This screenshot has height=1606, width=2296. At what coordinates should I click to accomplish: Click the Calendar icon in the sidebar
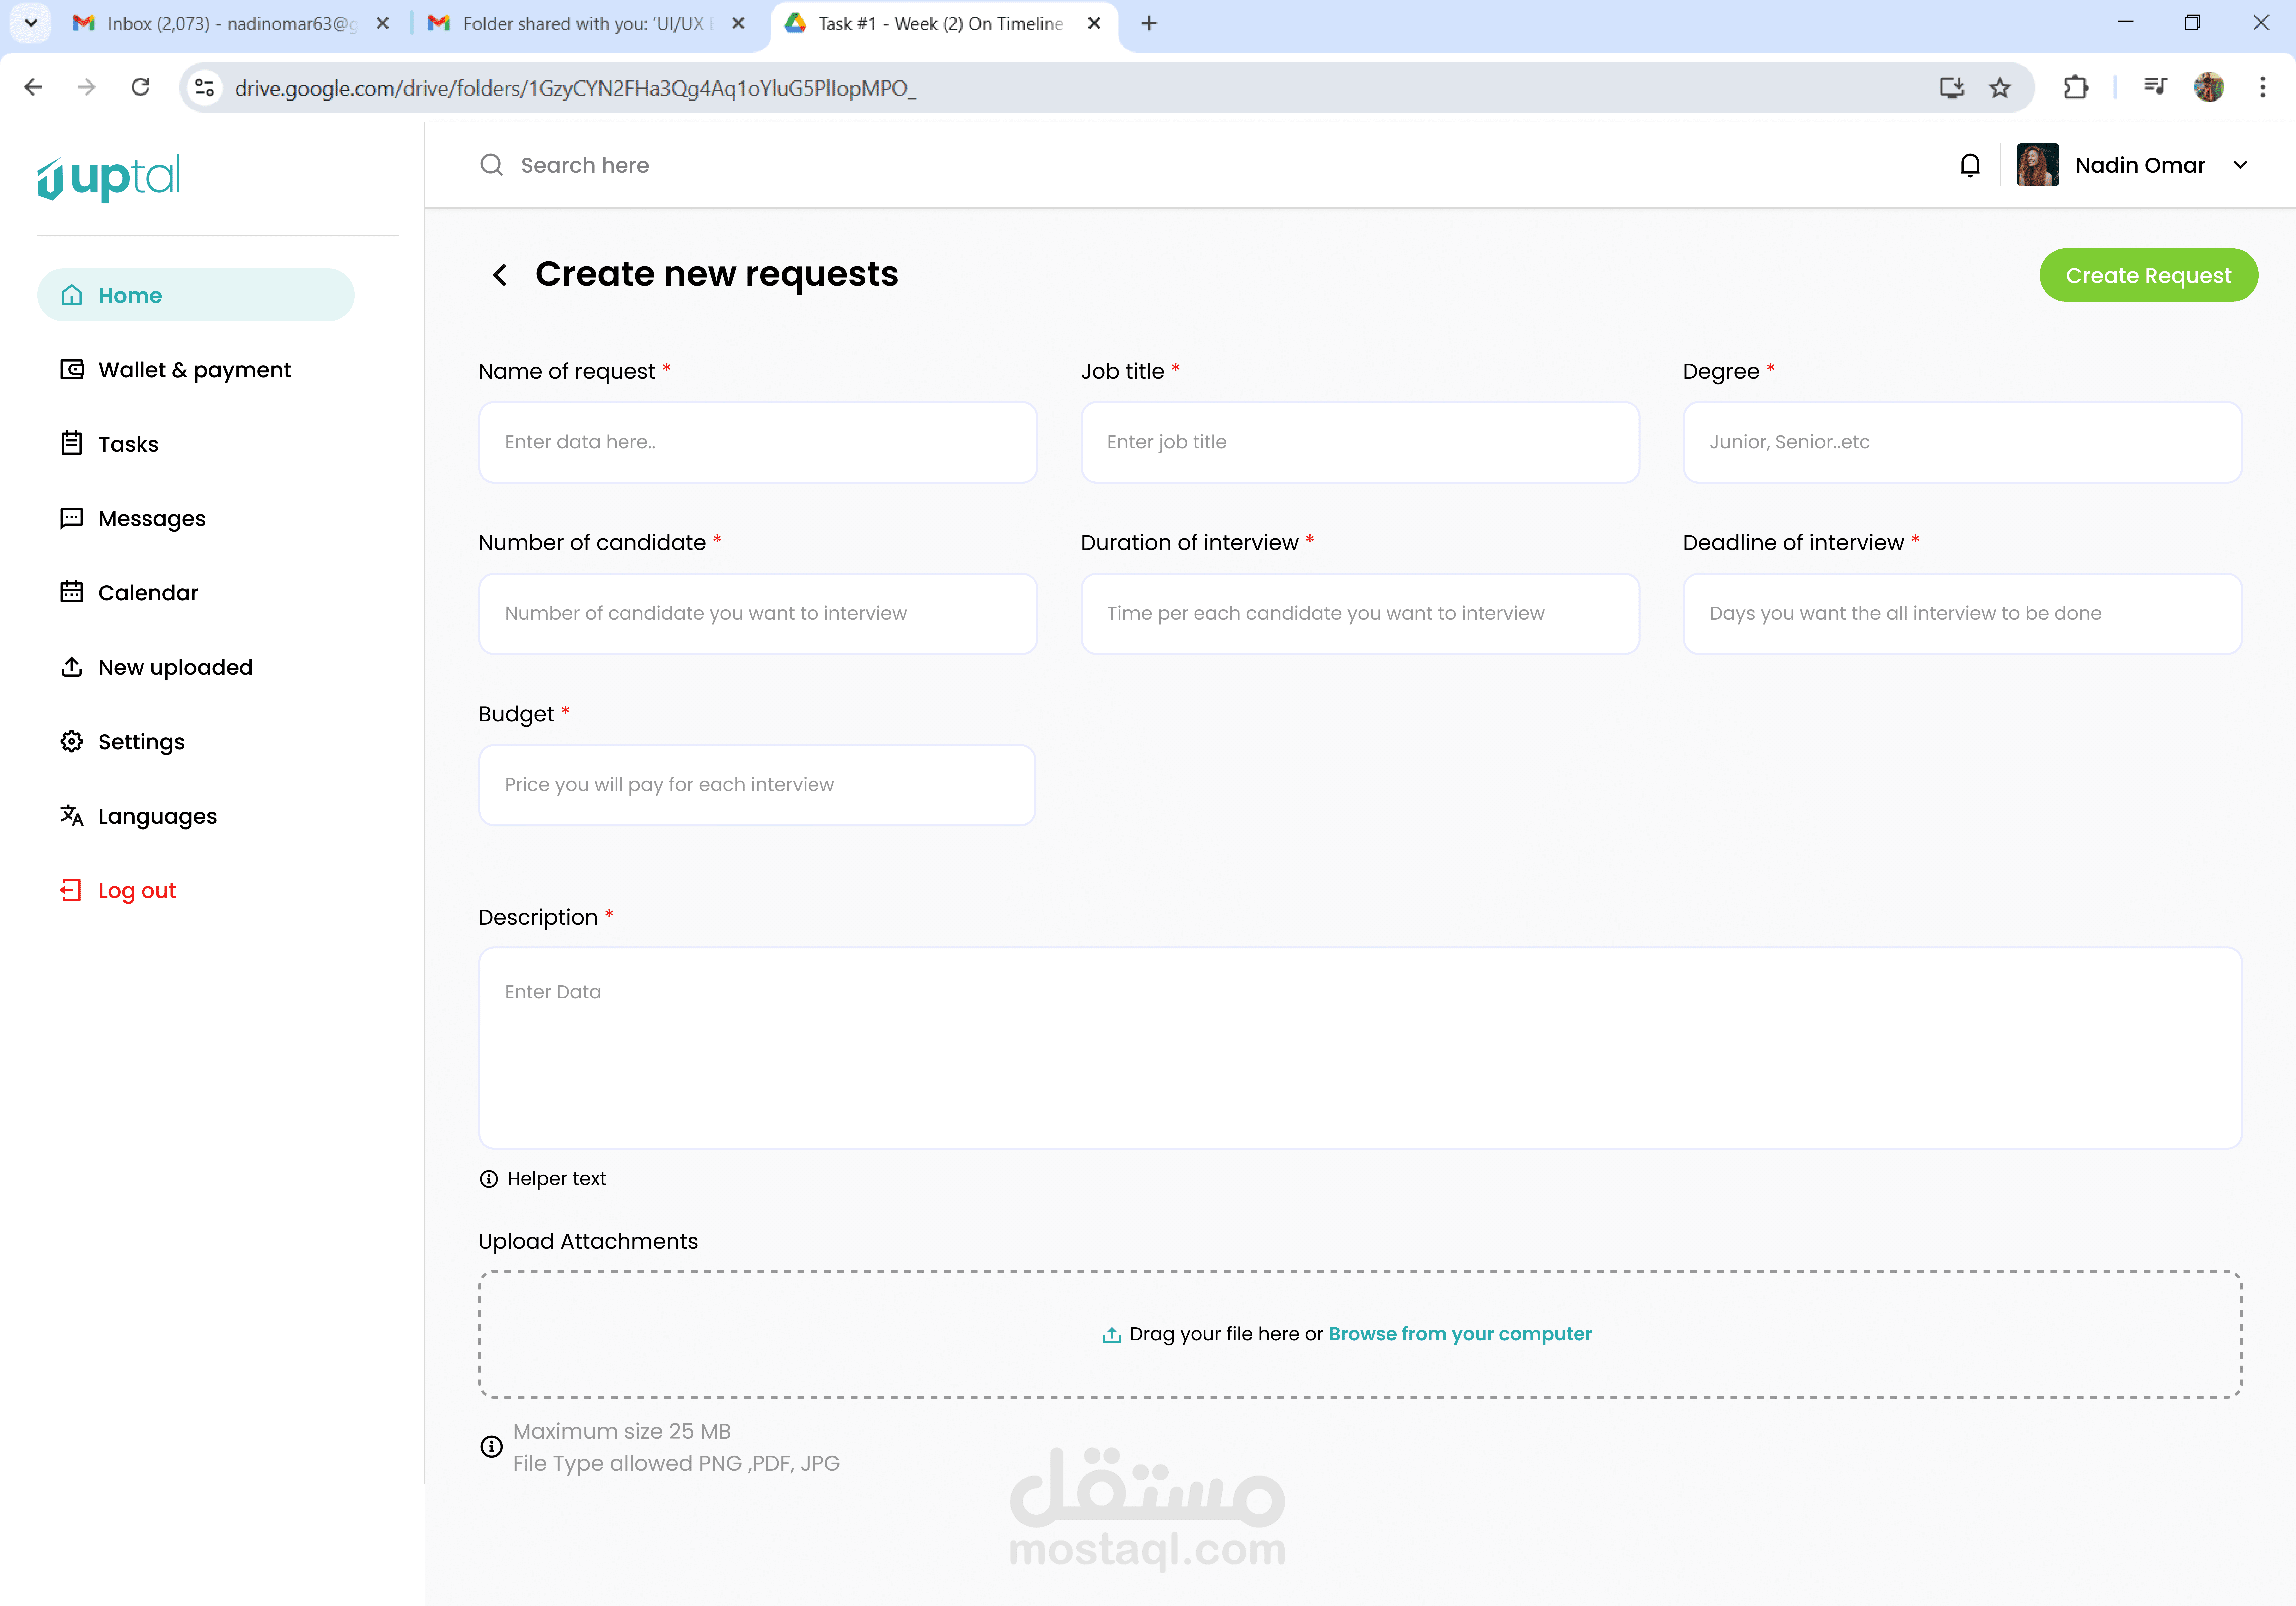[x=72, y=592]
